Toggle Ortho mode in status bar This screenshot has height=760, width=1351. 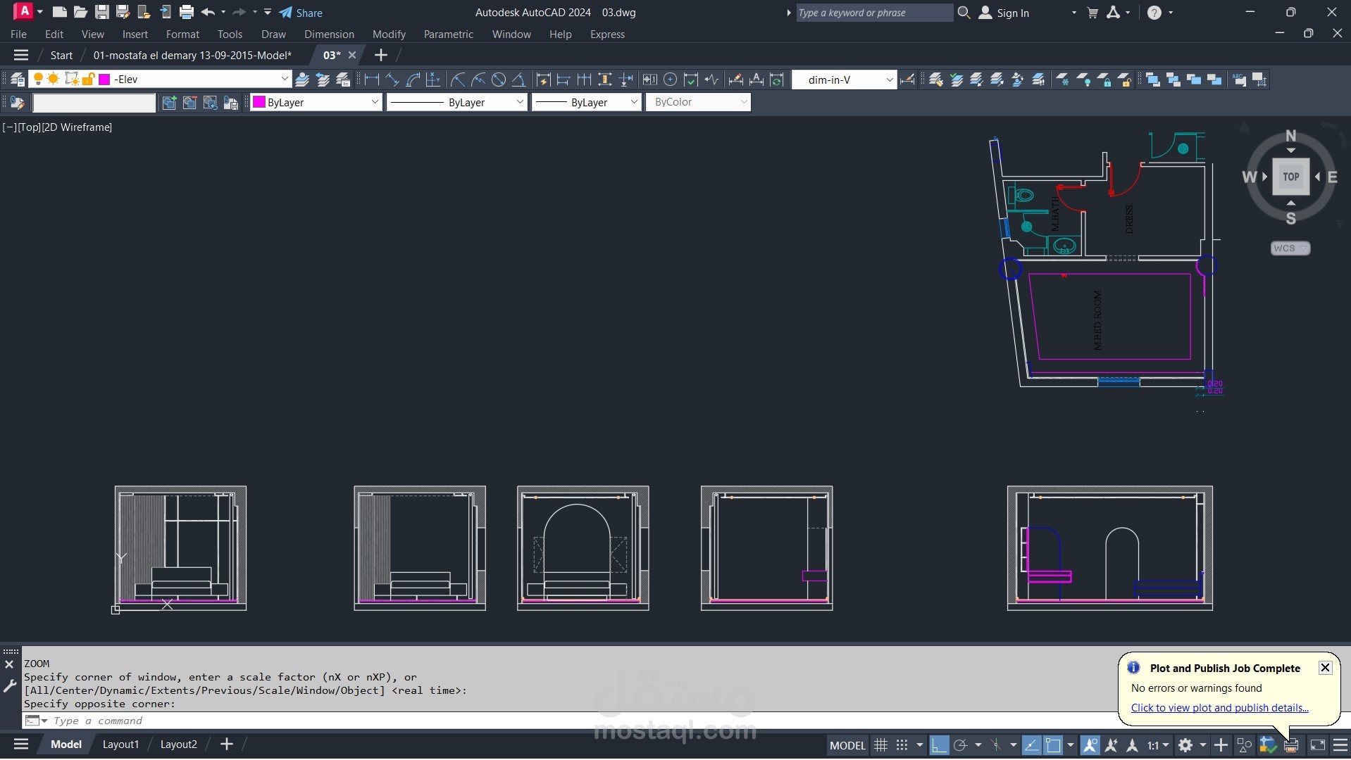click(938, 745)
